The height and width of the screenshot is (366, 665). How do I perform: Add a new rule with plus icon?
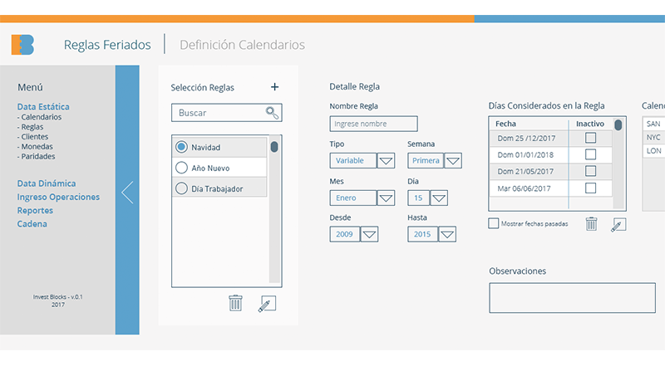pos(275,87)
